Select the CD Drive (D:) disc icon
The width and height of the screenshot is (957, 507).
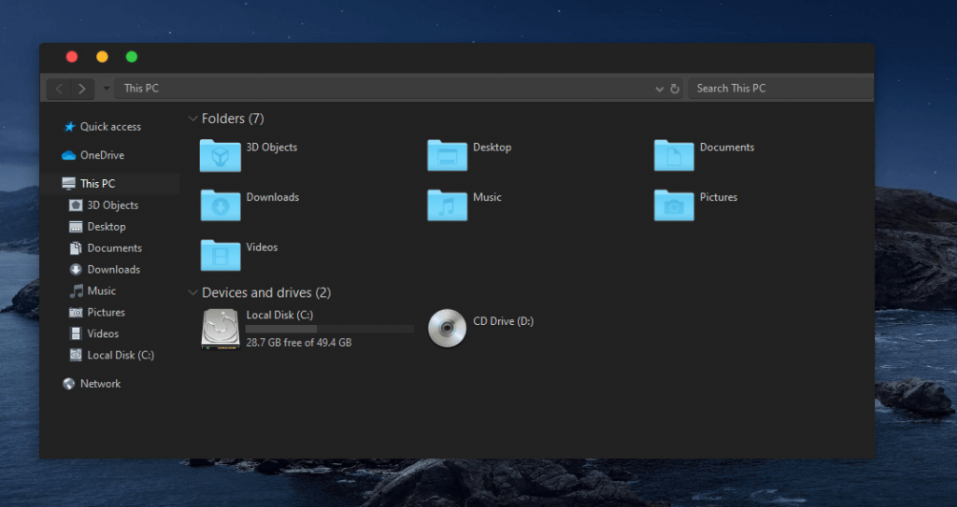[447, 328]
